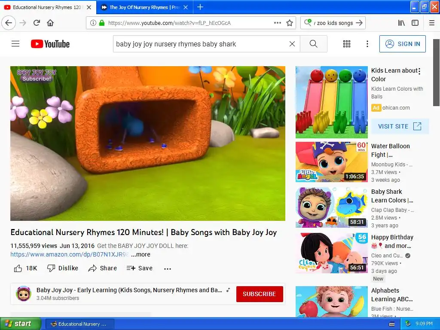This screenshot has height=330, width=440.
Task: Save the video to a playlist
Action: pos(140,268)
